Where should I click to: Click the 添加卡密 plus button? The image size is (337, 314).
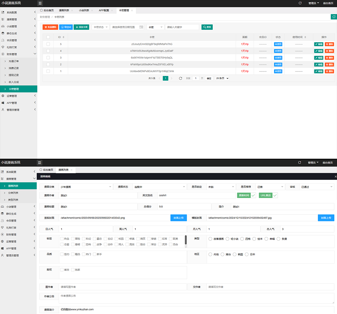(81, 27)
